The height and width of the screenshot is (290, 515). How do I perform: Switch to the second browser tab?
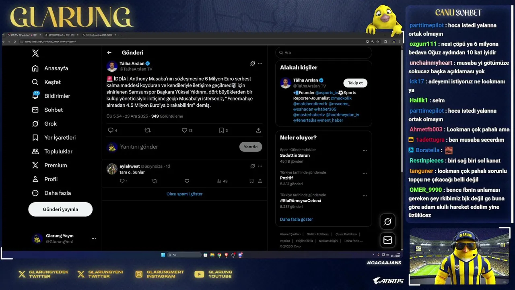(x=62, y=35)
